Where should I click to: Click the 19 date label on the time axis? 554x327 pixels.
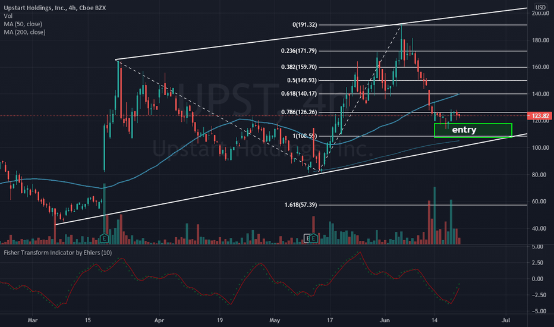coord(220,320)
